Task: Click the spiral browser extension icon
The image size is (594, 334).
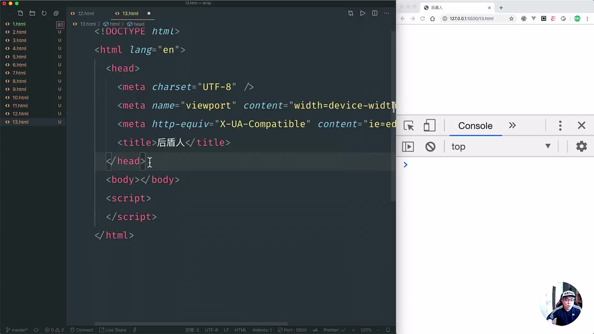Action: [524, 19]
